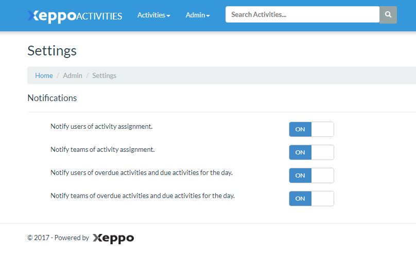
Task: Click the magnifier search icon button
Action: pos(388,15)
